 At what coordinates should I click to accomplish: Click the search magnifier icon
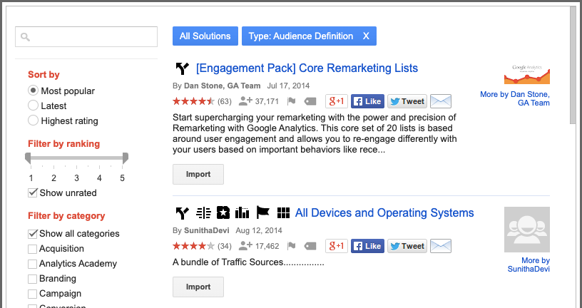(x=25, y=37)
